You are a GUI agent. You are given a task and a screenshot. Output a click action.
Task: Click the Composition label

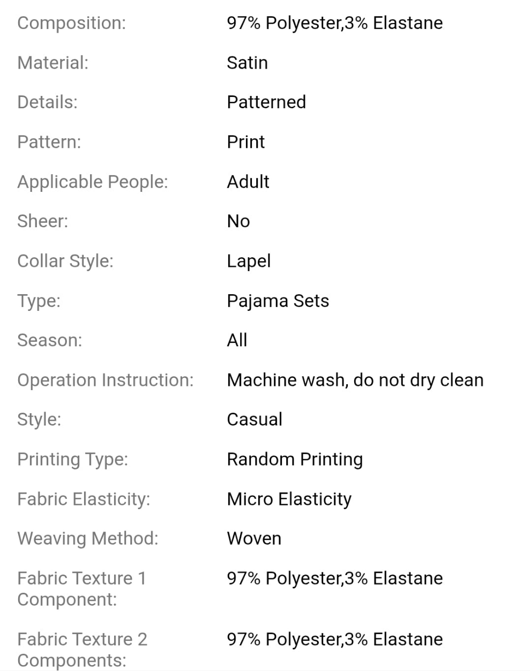(x=71, y=23)
